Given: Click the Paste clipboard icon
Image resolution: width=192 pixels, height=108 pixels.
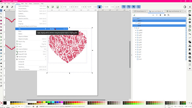Looking at the screenshot, I should 190,49.
